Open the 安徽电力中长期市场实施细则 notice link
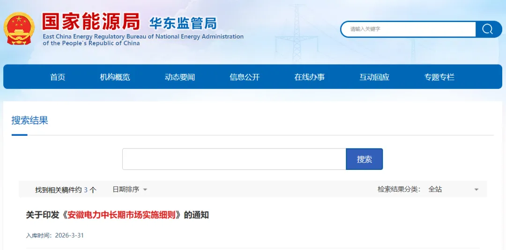This screenshot has width=506, height=250. pyautogui.click(x=118, y=215)
